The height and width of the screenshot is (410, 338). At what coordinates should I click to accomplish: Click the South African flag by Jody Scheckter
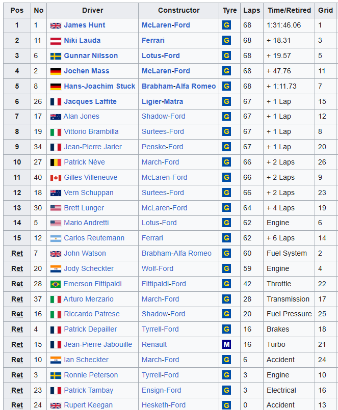(x=56, y=269)
